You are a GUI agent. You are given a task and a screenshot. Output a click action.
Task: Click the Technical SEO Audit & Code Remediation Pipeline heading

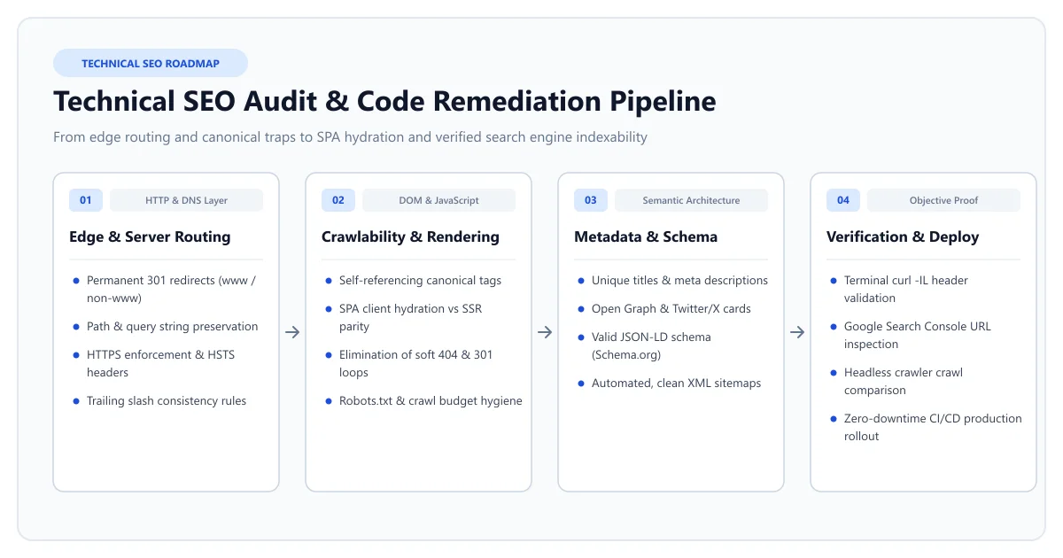point(384,101)
